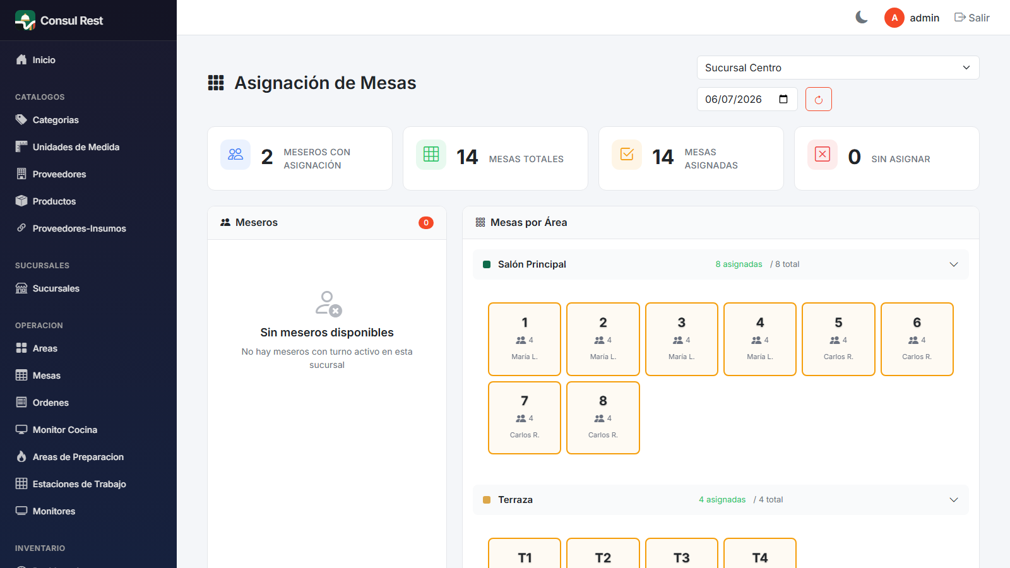This screenshot has height=568, width=1010.
Task: Click 'Sin meseros disponibles' text
Action: coord(327,333)
